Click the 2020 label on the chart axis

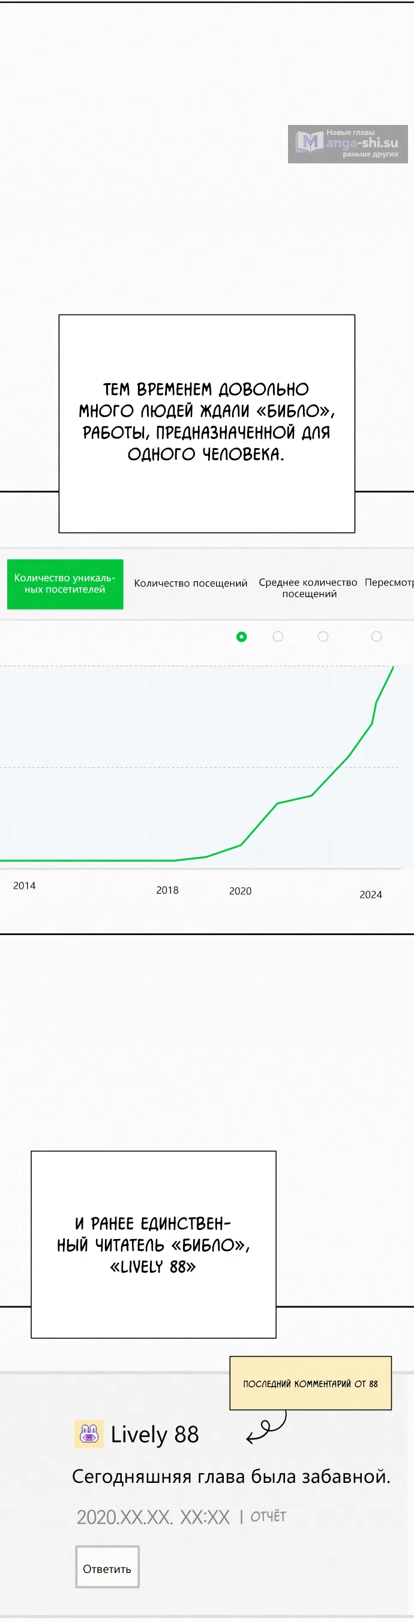pos(240,891)
